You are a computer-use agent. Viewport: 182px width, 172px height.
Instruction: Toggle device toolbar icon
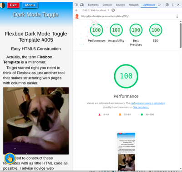(82, 5)
